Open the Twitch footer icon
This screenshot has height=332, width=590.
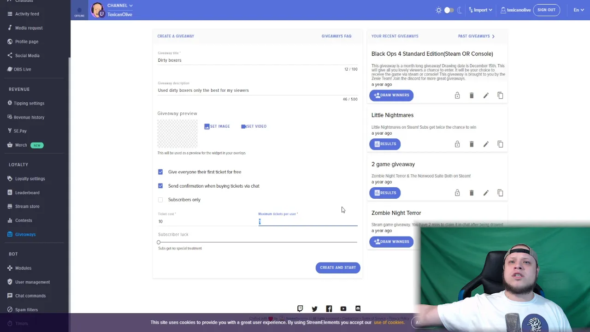300,309
